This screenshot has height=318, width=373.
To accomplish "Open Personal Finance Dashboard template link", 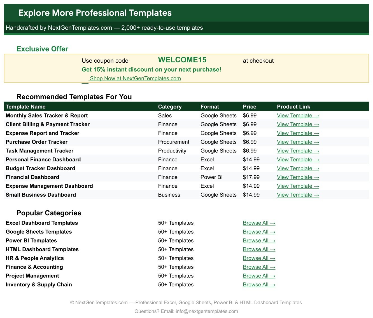I will click(x=298, y=160).
